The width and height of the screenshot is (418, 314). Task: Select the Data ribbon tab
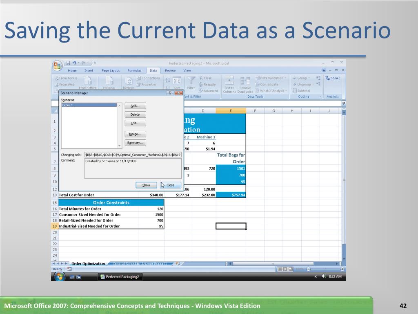click(153, 70)
